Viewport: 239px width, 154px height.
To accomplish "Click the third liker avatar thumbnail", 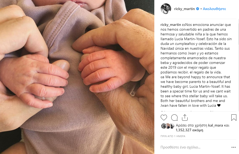I will pyautogui.click(x=172, y=126).
